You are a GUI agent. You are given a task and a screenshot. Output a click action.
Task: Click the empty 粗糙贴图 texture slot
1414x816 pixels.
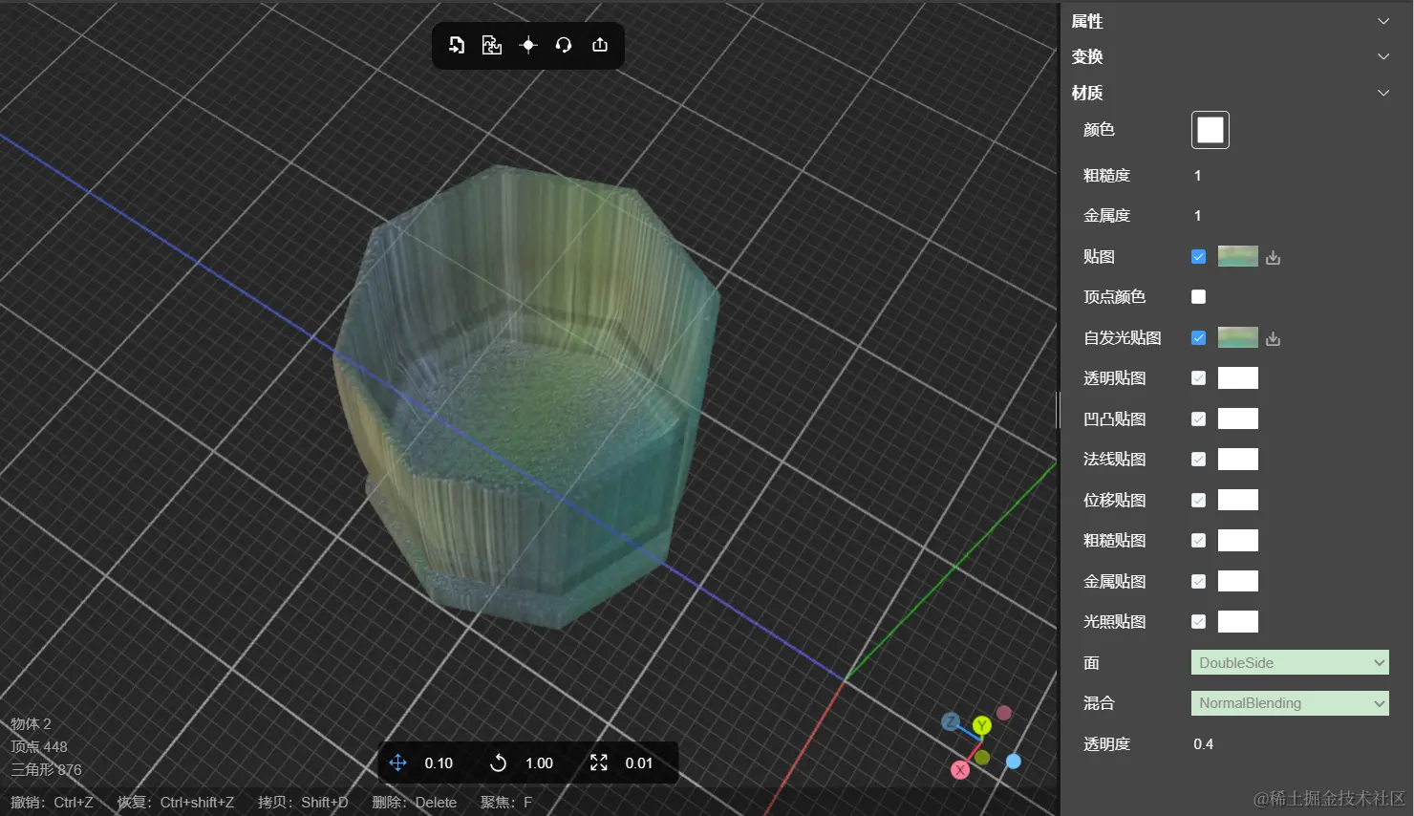(x=1238, y=541)
